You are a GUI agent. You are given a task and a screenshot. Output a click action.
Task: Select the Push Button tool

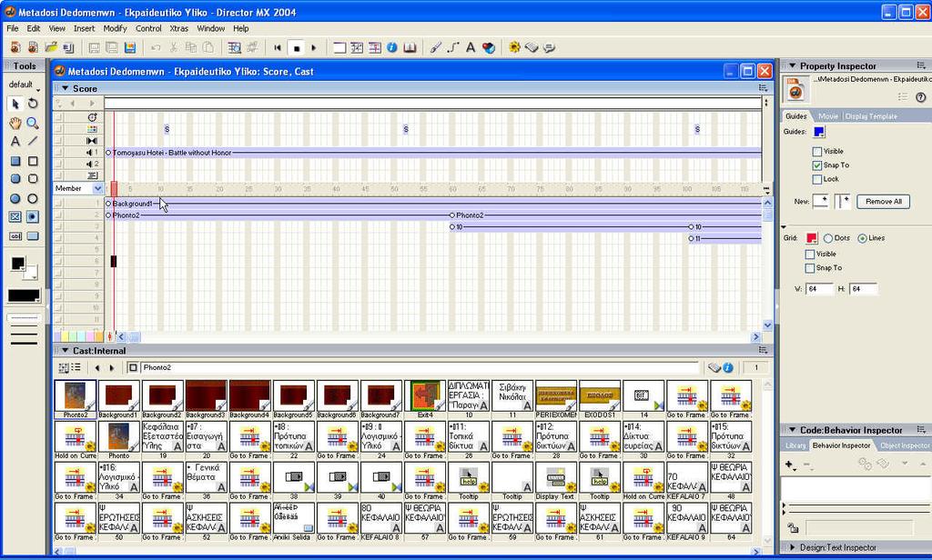point(33,235)
